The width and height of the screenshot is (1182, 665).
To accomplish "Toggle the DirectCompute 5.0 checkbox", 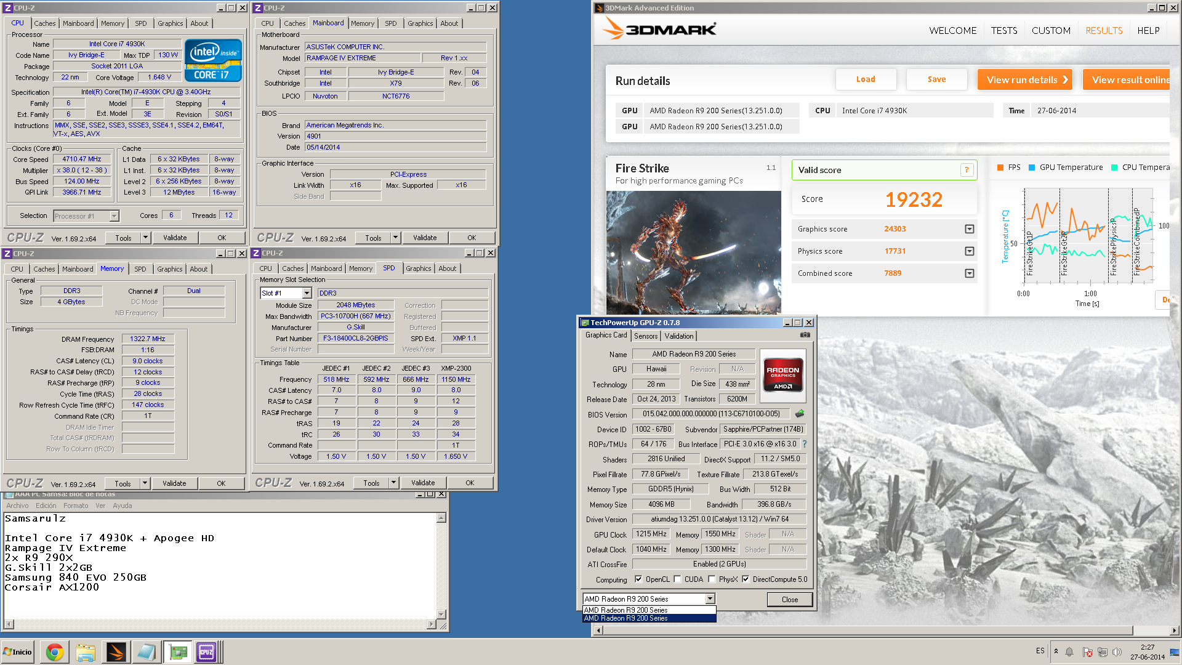I will coord(746,579).
